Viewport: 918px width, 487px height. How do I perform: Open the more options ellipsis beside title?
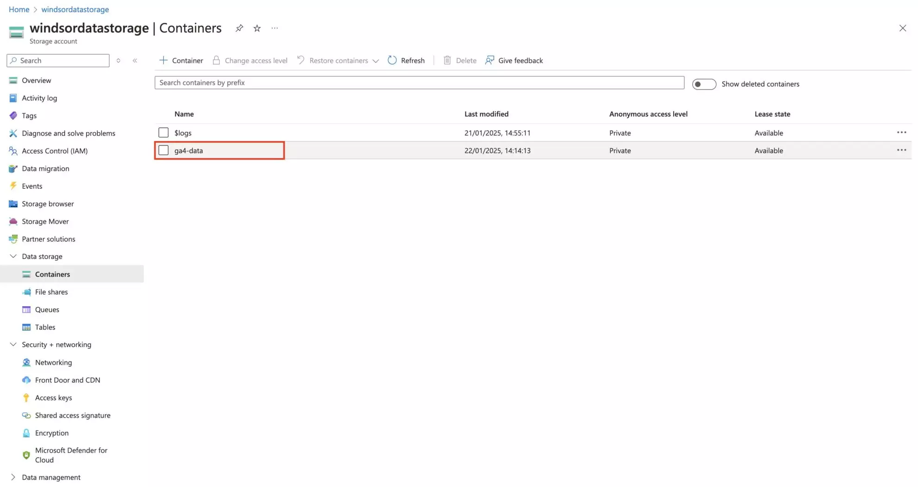(274, 28)
